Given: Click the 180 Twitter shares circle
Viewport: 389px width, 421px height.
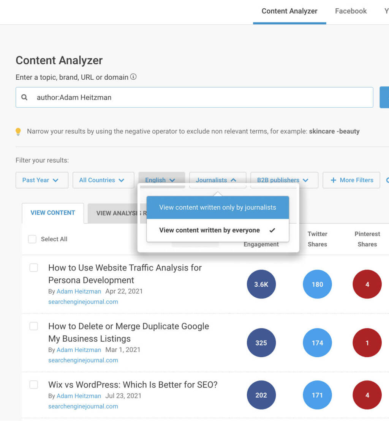Looking at the screenshot, I should pos(317,284).
